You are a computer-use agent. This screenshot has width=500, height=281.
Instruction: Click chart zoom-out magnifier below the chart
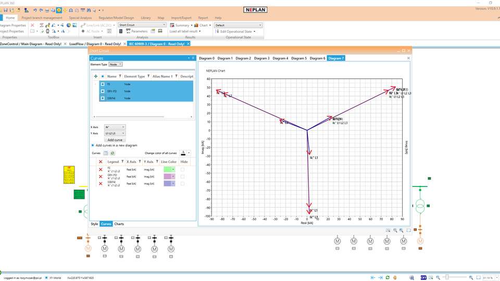395,231
